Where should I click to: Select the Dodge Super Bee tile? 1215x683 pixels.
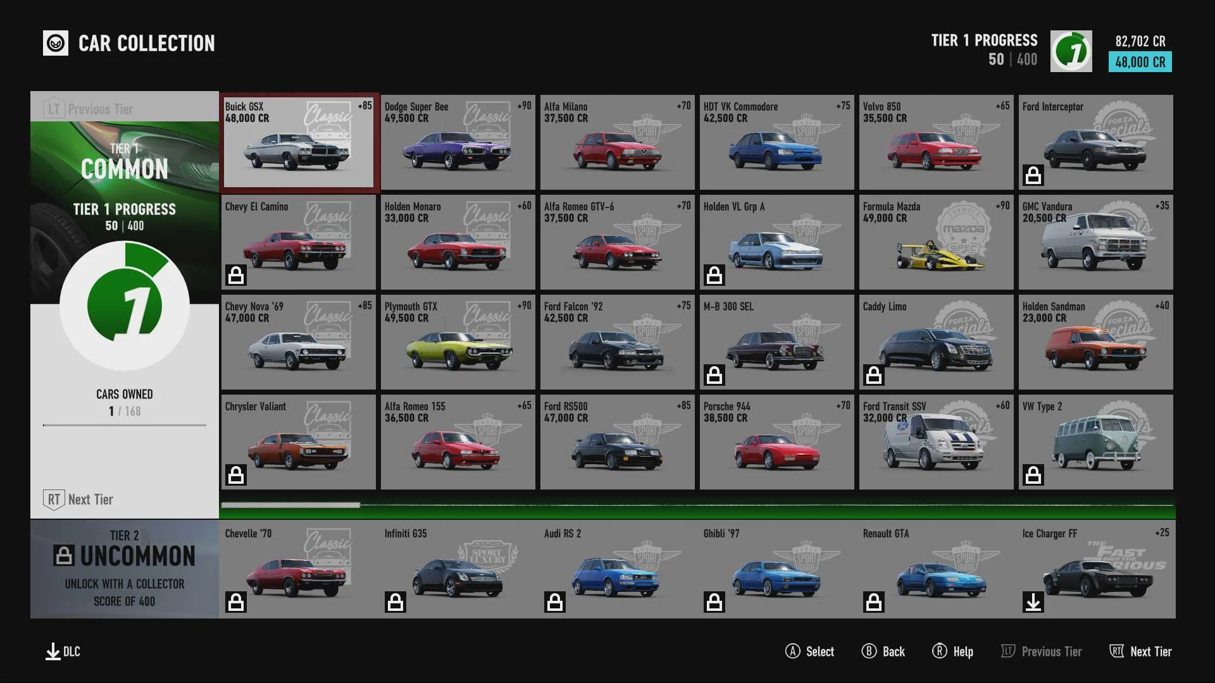458,142
